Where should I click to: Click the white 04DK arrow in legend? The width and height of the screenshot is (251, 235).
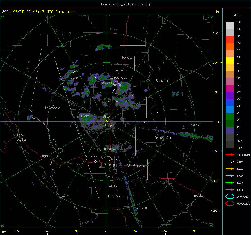pos(230,162)
